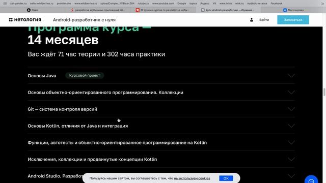Open VK bookmark
Image resolution: width=326 pixels, height=183 pixels.
pos(214,4)
